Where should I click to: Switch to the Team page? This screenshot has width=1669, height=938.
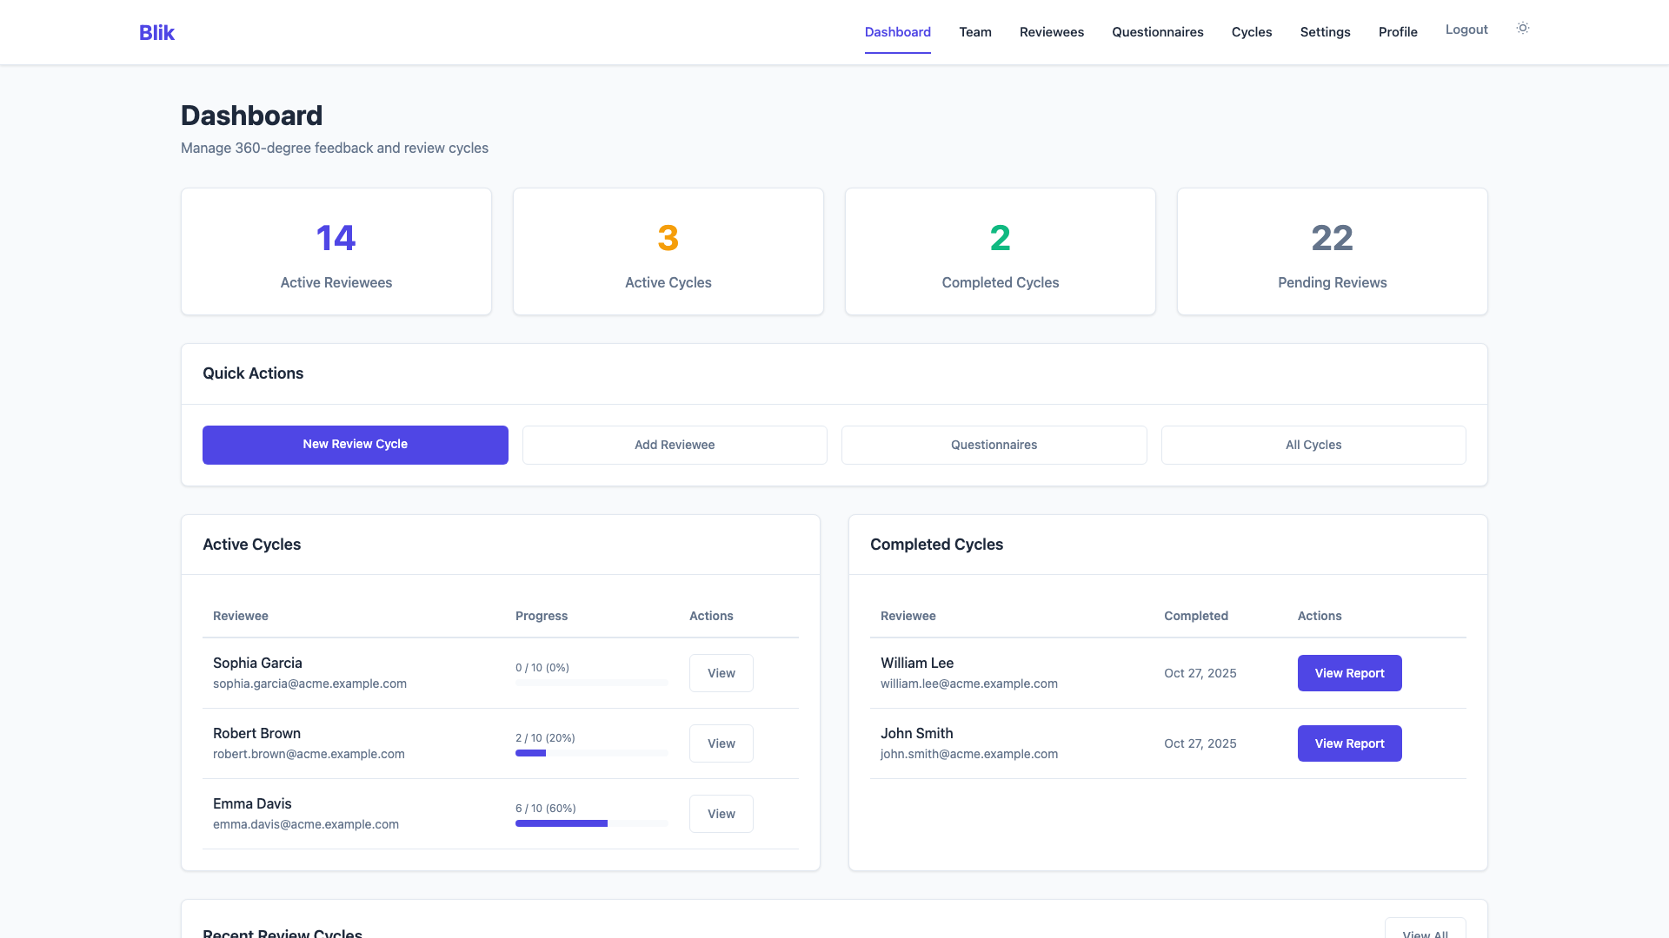(974, 31)
